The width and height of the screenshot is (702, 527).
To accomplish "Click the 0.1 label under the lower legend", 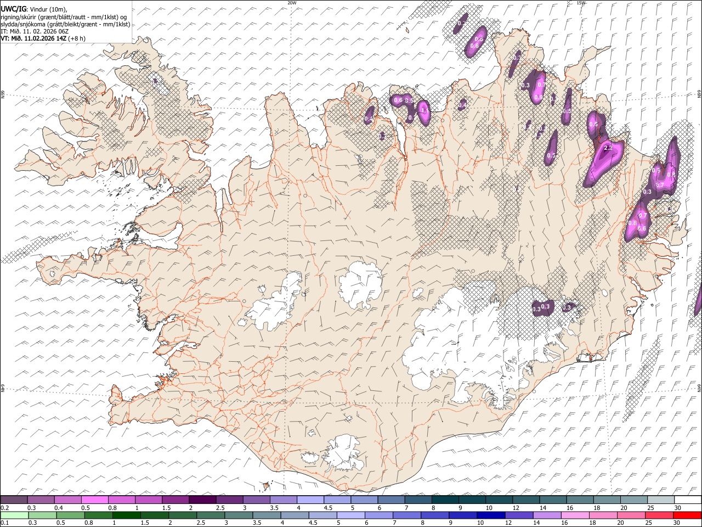I will pyautogui.click(x=5, y=523).
